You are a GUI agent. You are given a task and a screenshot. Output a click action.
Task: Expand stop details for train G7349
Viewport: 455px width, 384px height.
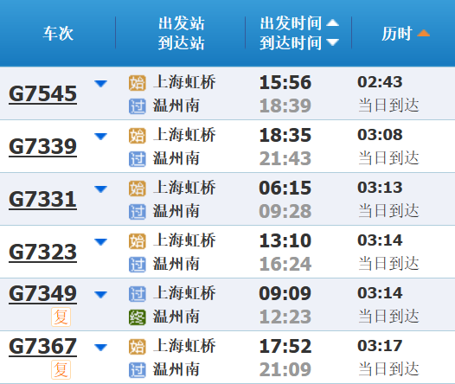click(x=100, y=294)
